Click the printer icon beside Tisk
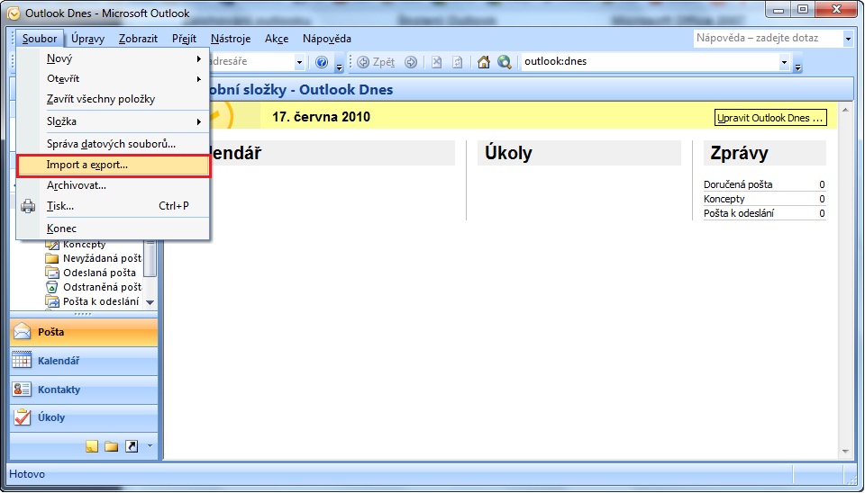Image resolution: width=865 pixels, height=493 pixels. click(28, 207)
